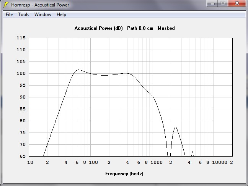Viewport: 248px width, 186px height.
Task: Click the 100 frequency axis label
Action: [x=93, y=162]
